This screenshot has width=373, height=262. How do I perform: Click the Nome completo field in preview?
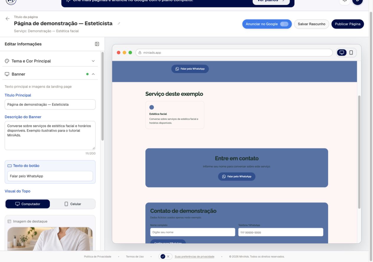pyautogui.click(x=193, y=232)
